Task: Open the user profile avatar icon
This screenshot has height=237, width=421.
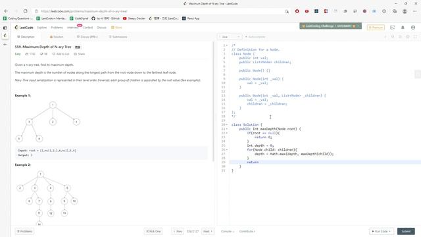Action: pyautogui.click(x=413, y=28)
